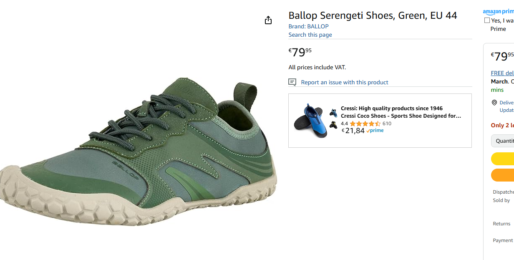Click the prime badge beside the €21,84 price

tap(375, 131)
